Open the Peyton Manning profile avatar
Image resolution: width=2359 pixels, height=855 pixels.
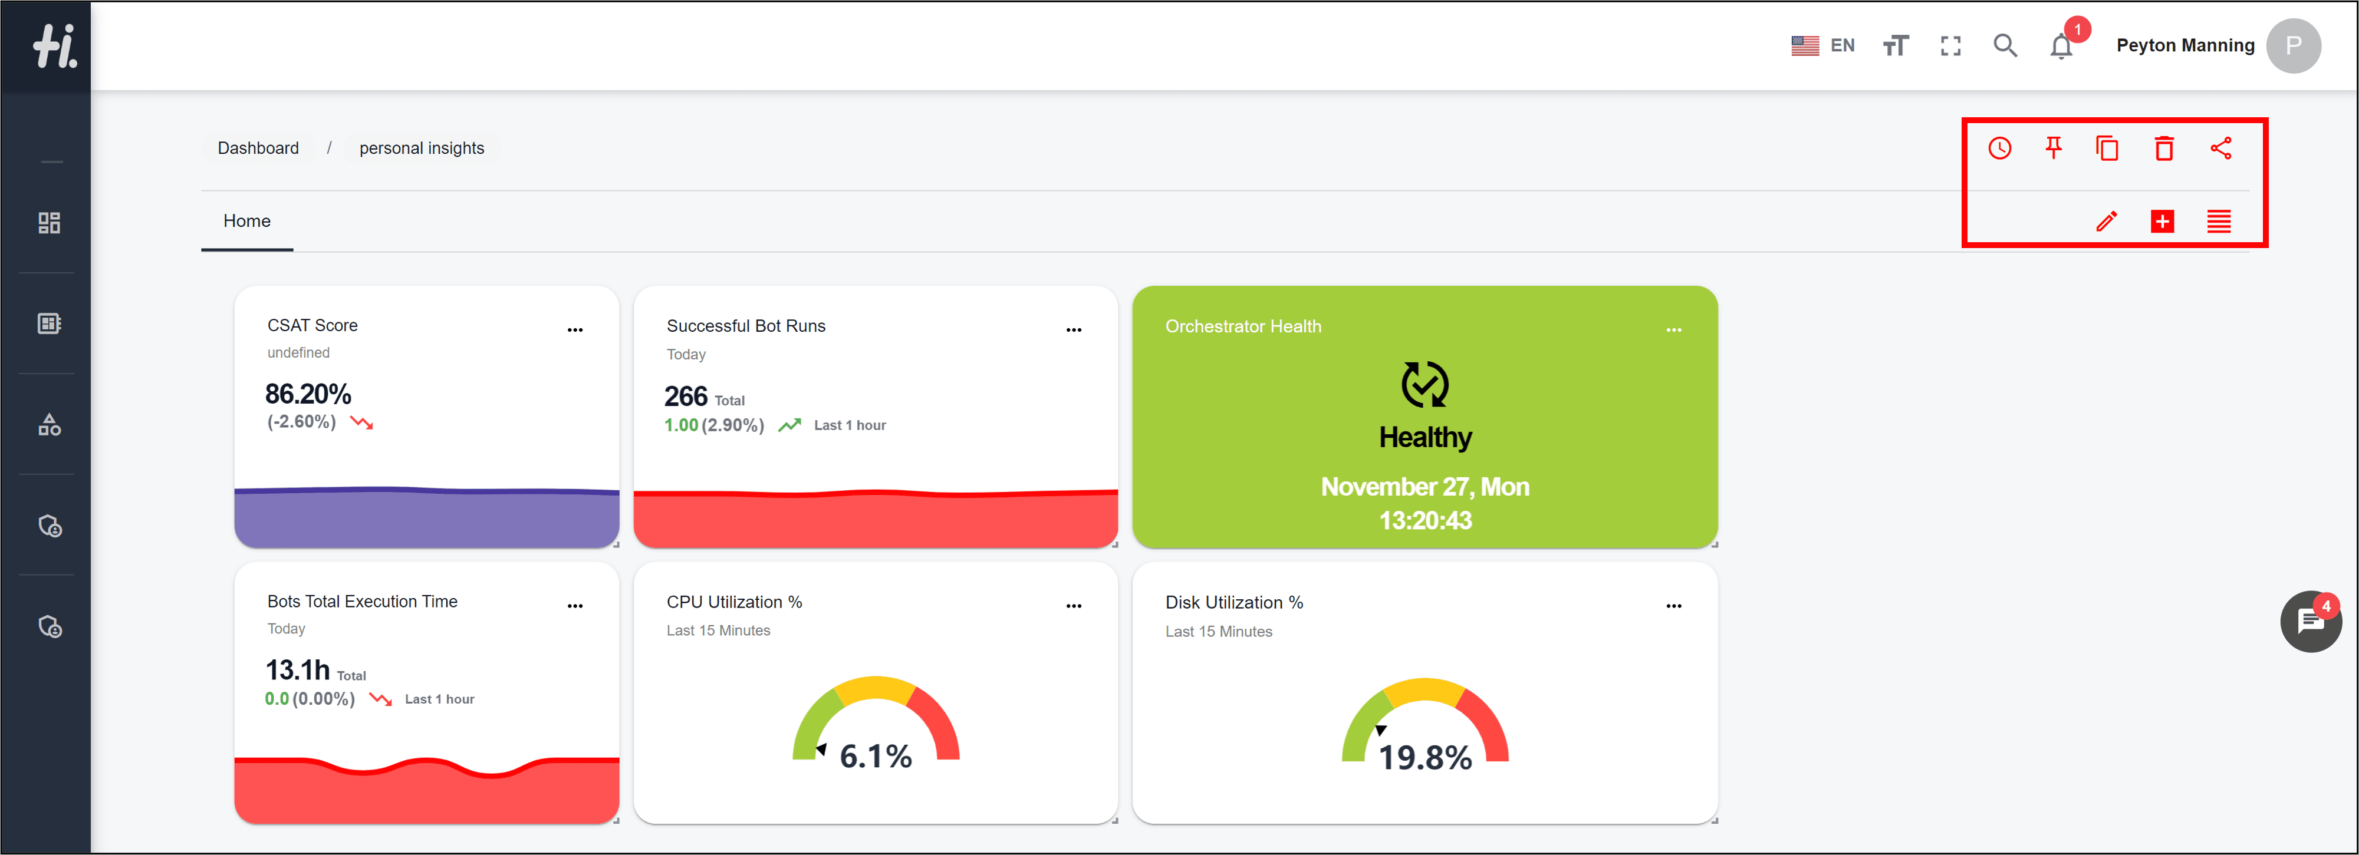tap(2293, 46)
